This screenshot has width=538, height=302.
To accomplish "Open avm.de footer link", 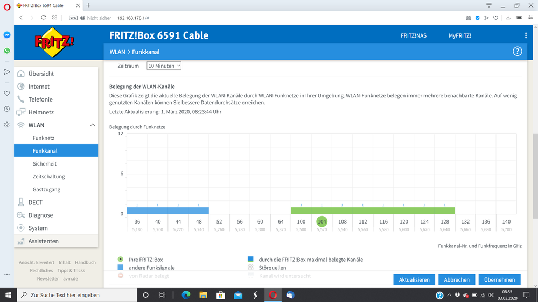I will [71, 279].
